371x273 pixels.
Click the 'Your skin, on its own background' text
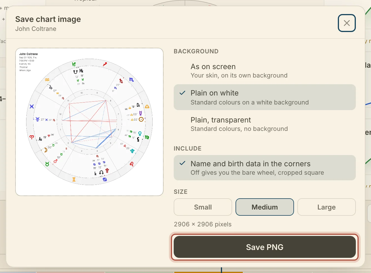[x=239, y=75]
